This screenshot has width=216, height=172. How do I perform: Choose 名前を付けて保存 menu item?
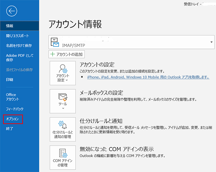(19, 46)
